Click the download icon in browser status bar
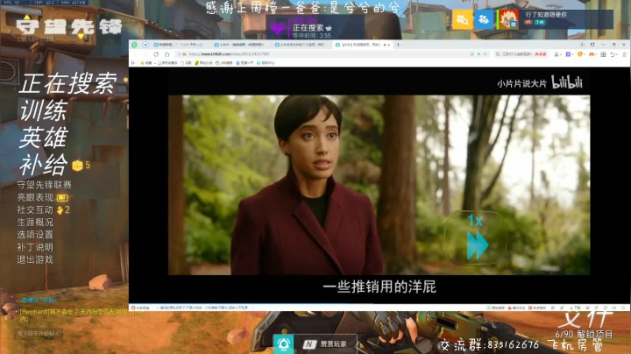This screenshot has width=631, height=354. [x=577, y=308]
